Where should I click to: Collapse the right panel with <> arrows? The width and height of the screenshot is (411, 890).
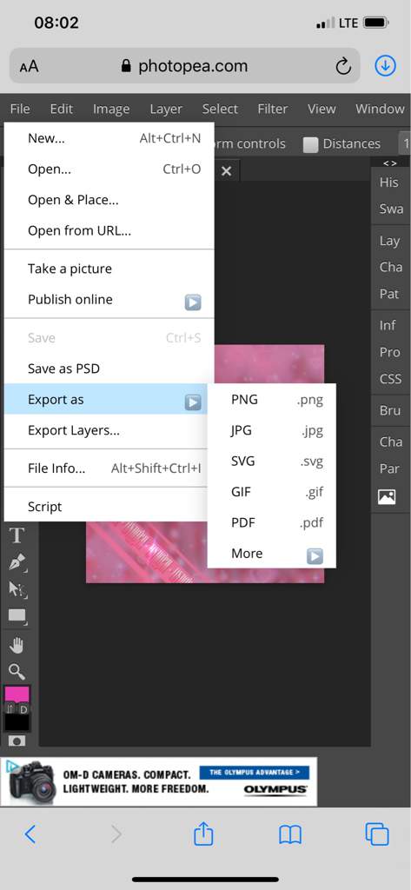click(389, 163)
